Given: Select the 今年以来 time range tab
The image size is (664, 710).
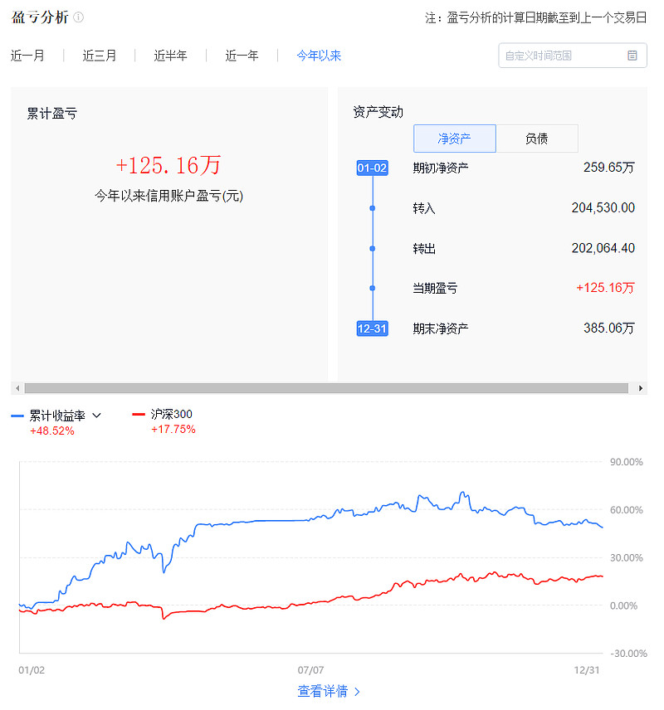Looking at the screenshot, I should coord(319,56).
